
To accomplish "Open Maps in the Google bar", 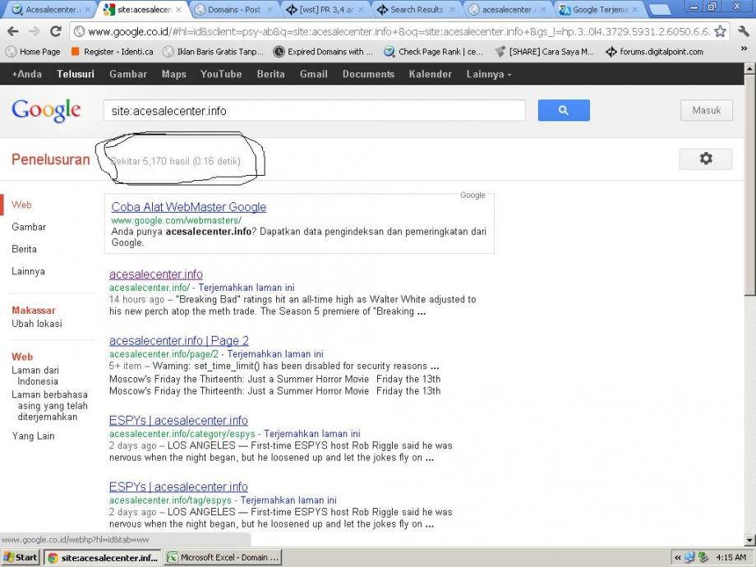I will (174, 74).
